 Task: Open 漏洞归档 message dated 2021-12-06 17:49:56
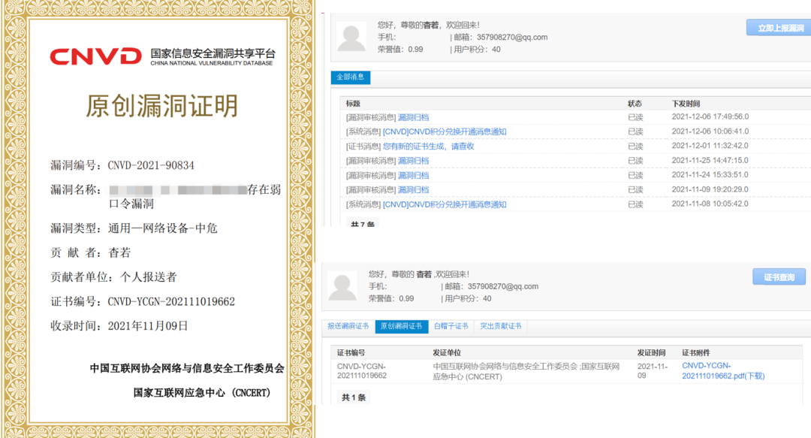[x=413, y=117]
